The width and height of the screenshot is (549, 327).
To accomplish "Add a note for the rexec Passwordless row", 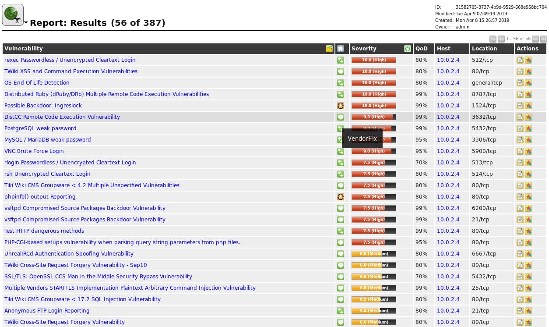I will coord(520,60).
